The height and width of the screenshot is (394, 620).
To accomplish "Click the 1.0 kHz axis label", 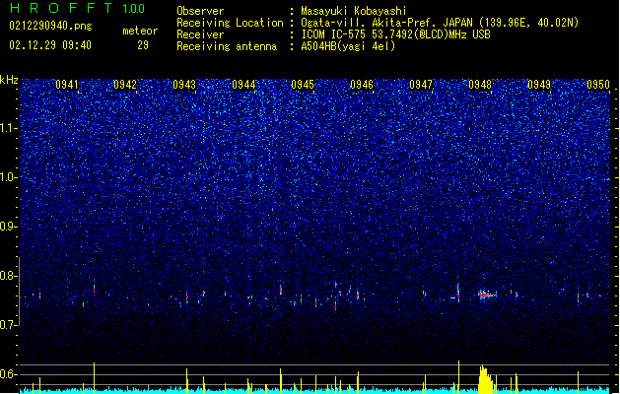I will click(9, 177).
